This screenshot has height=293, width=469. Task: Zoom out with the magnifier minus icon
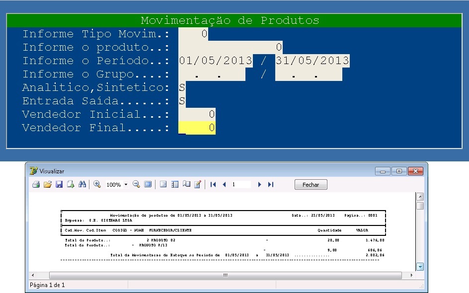coord(136,184)
